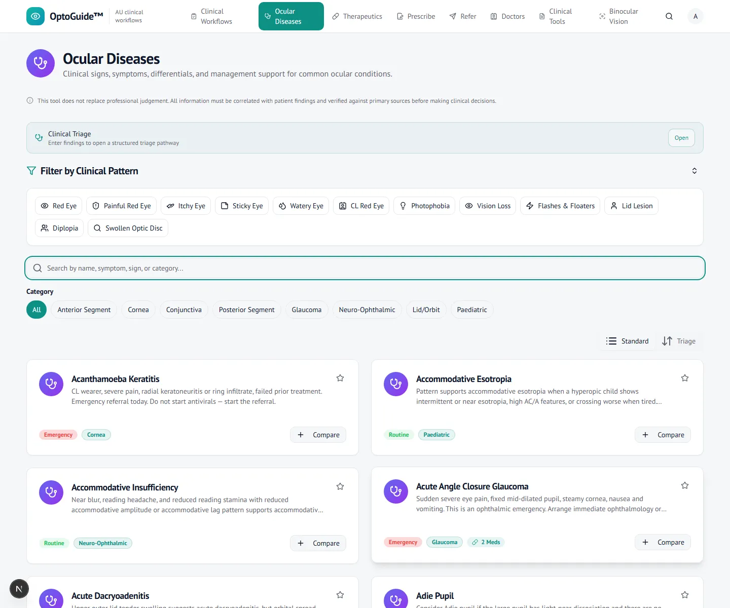
Task: Open the Clinical Triage pathway
Action: pyautogui.click(x=681, y=138)
